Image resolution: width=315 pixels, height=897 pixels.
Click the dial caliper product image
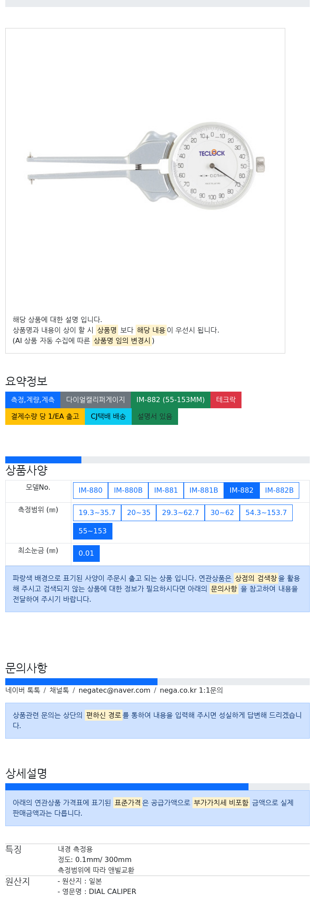(145, 166)
